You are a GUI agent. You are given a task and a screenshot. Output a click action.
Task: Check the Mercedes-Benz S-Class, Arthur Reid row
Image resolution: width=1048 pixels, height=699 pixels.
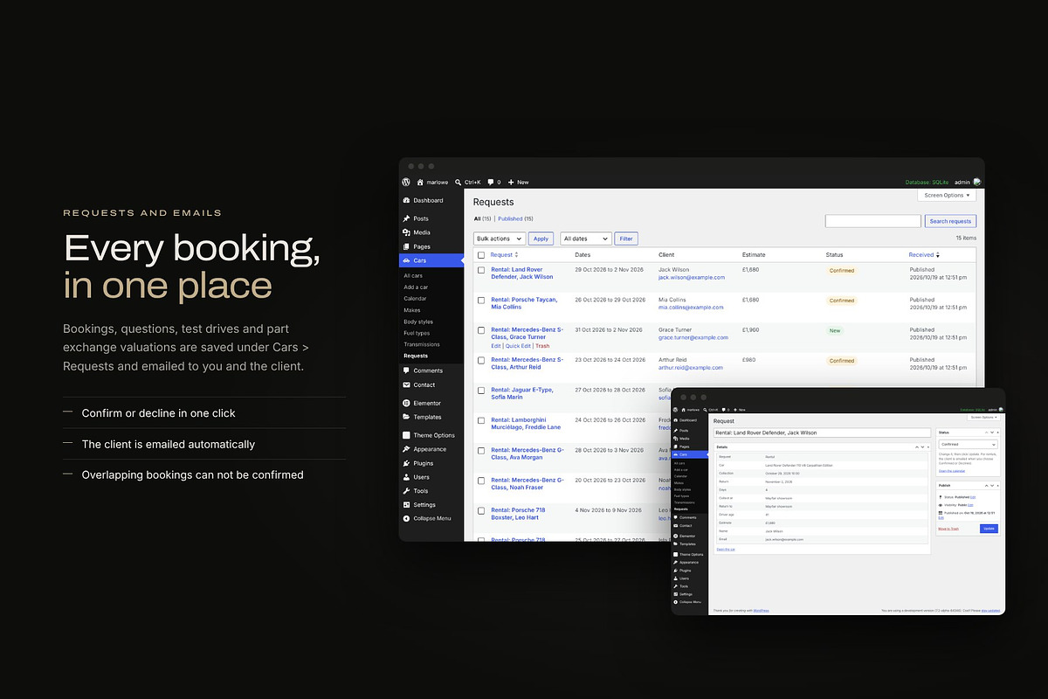click(x=481, y=360)
